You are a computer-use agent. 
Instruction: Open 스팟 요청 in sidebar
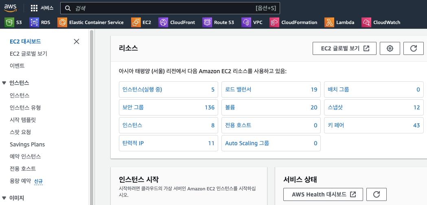tap(20, 132)
